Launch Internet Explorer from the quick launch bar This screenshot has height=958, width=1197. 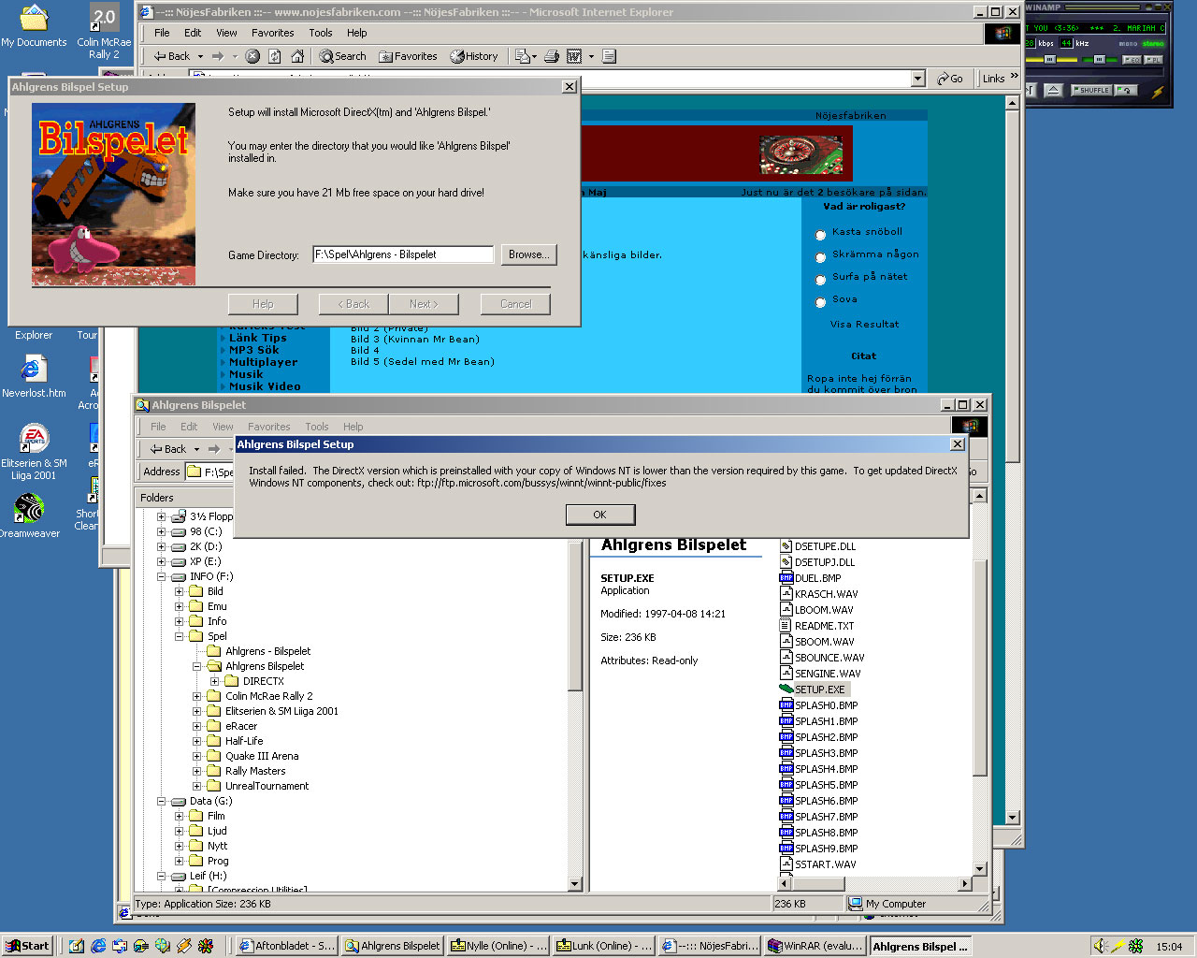point(98,946)
